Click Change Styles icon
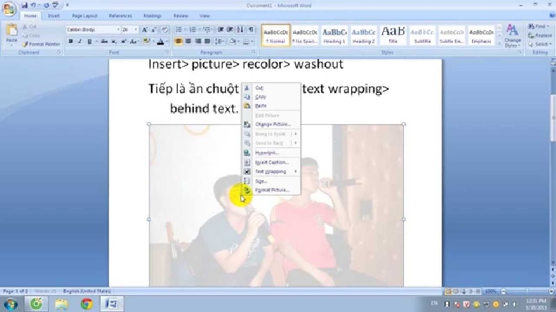 (512, 33)
